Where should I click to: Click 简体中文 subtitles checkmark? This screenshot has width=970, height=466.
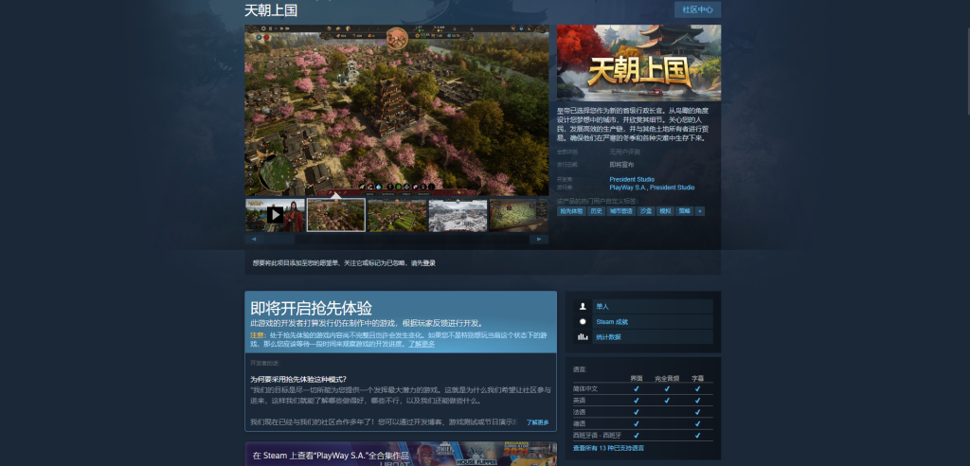pos(697,388)
